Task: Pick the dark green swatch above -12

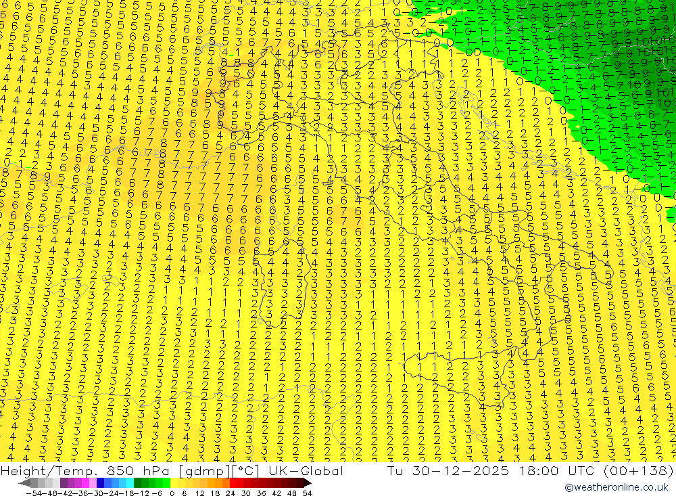Action: tap(137, 482)
